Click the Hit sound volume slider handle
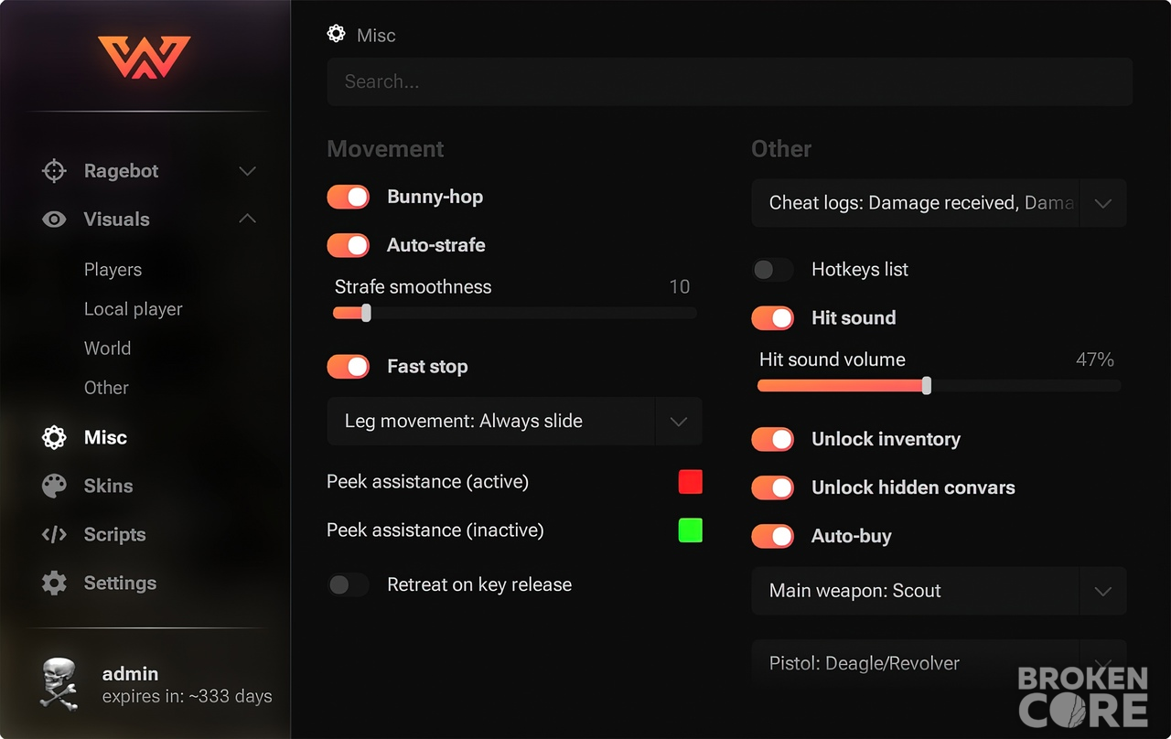Viewport: 1171px width, 739px height. (x=927, y=386)
